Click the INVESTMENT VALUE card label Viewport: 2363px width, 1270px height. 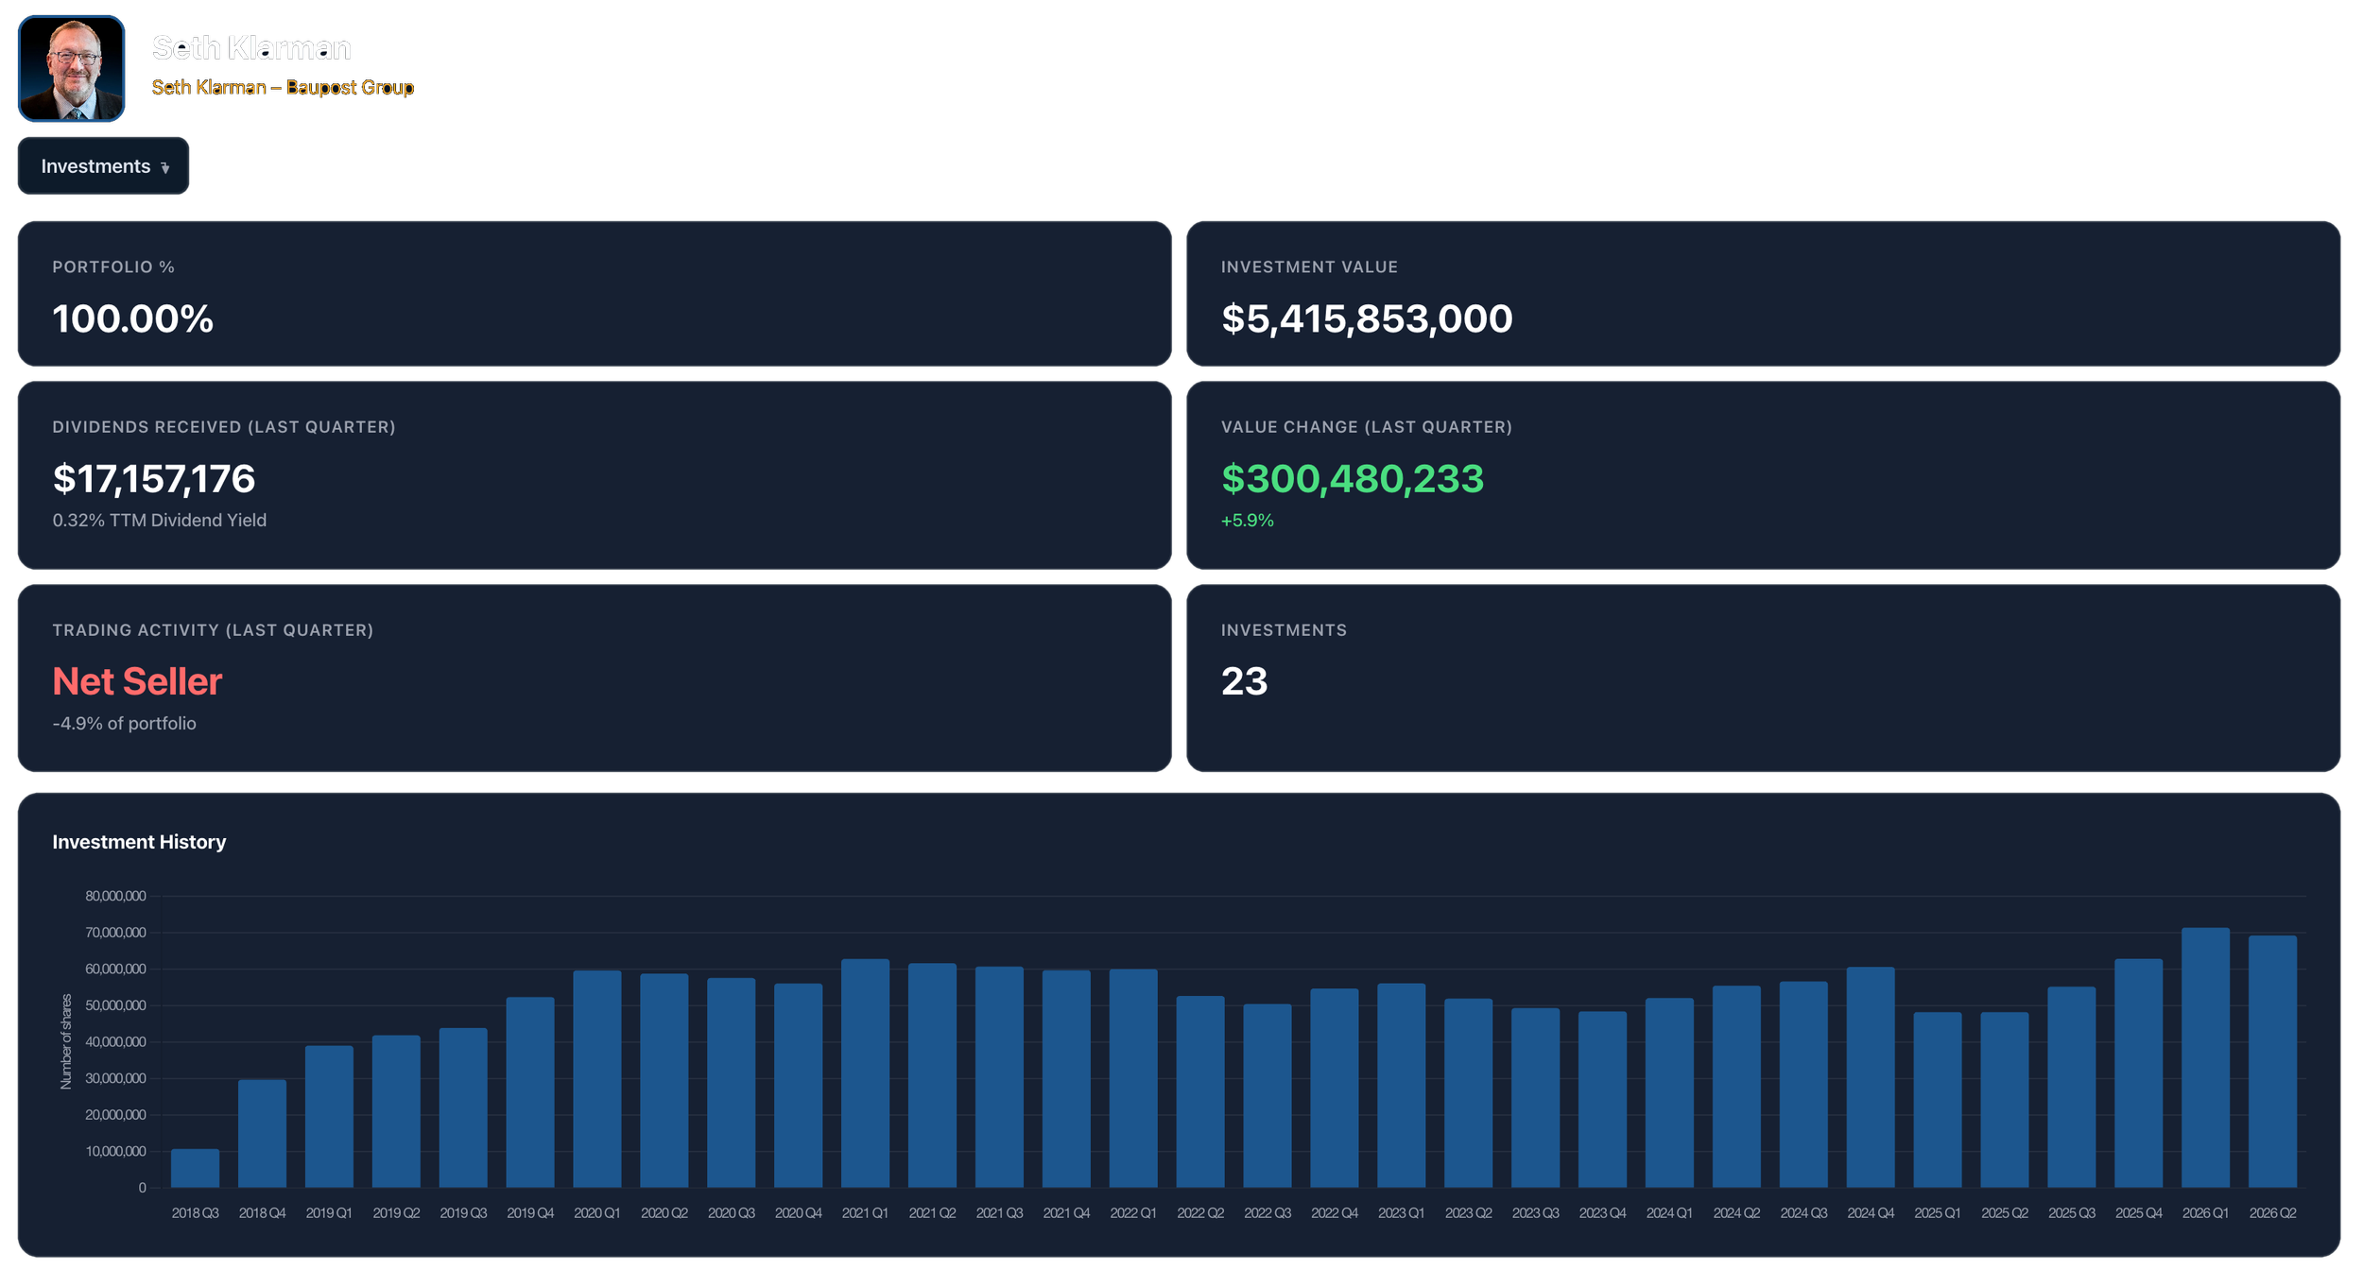click(1310, 267)
